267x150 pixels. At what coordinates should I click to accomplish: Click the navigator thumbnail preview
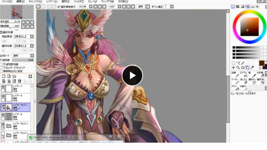[17, 12]
